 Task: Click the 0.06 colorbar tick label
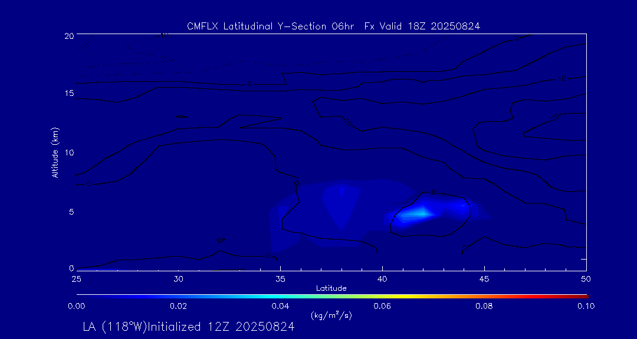pyautogui.click(x=382, y=306)
